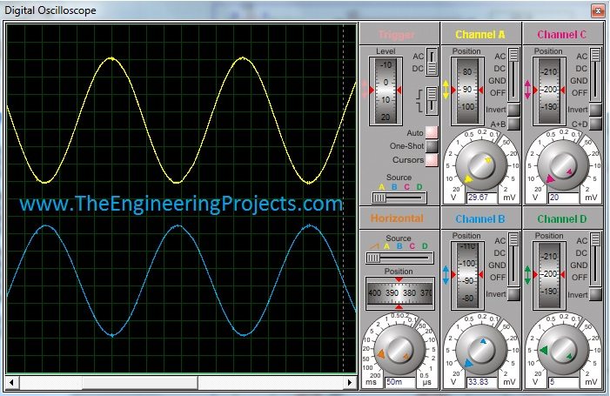Click the Channel A voltage value field 29.67
This screenshot has width=610, height=396.
(481, 198)
